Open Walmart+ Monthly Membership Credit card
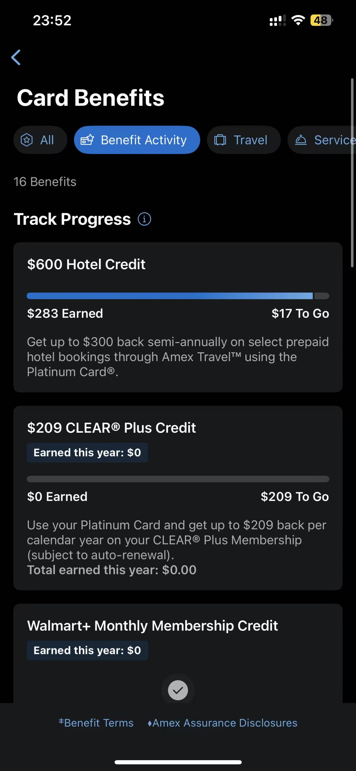The width and height of the screenshot is (356, 771). coord(152,626)
